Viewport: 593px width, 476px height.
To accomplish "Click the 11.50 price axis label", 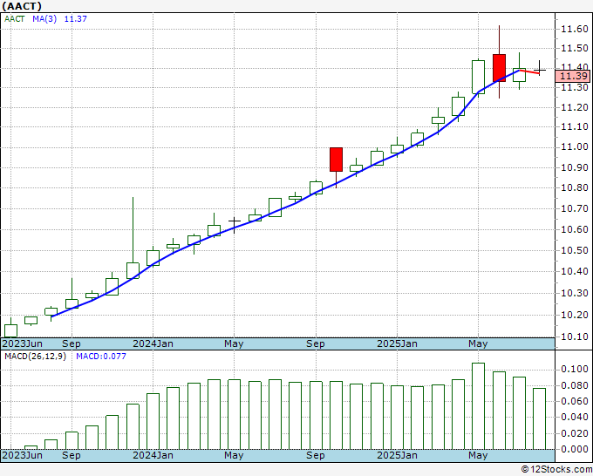I will point(575,48).
